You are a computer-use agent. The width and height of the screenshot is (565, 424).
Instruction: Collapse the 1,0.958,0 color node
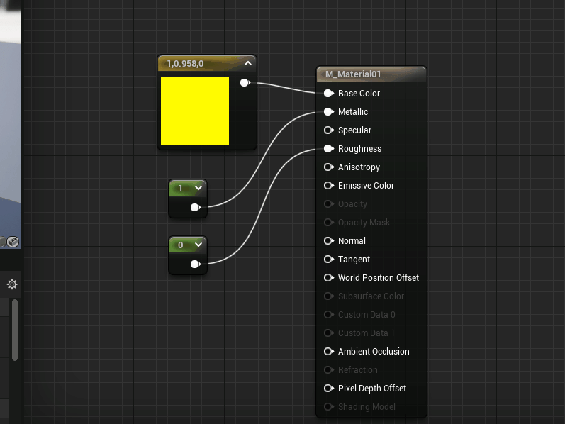[x=248, y=63]
